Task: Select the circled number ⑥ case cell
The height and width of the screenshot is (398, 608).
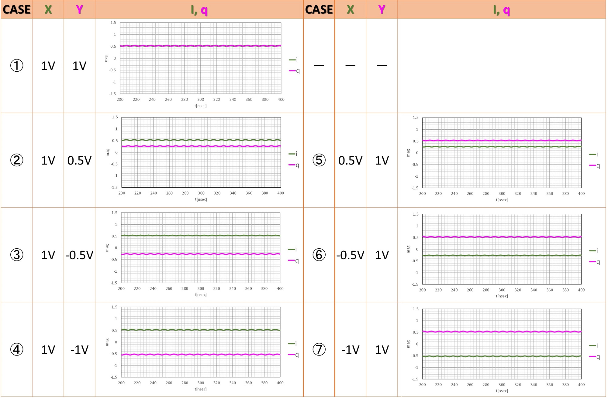Action: click(319, 255)
